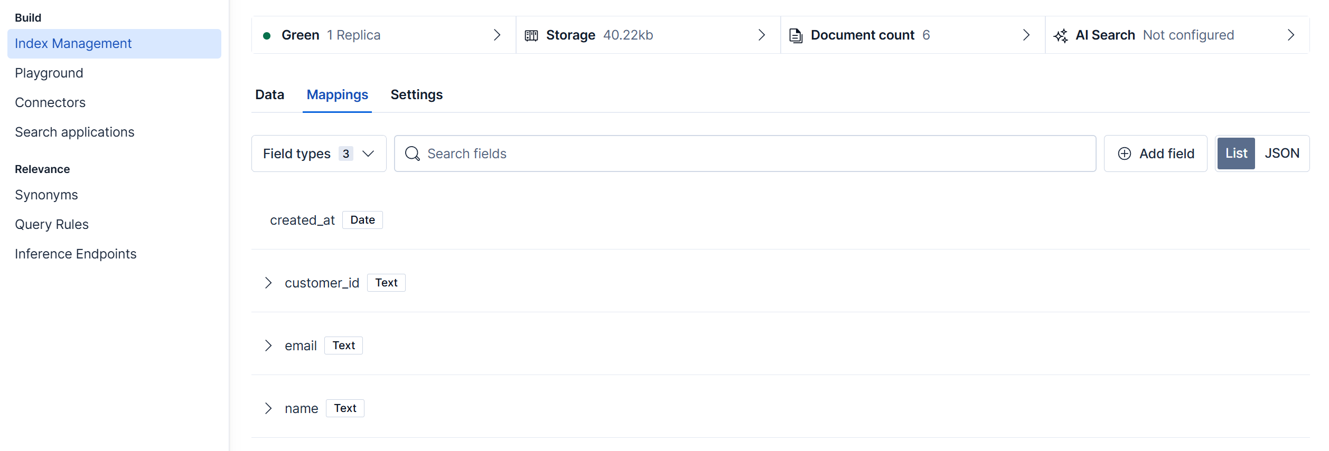This screenshot has height=451, width=1329.
Task: Switch mappings view to JSON
Action: [x=1283, y=153]
